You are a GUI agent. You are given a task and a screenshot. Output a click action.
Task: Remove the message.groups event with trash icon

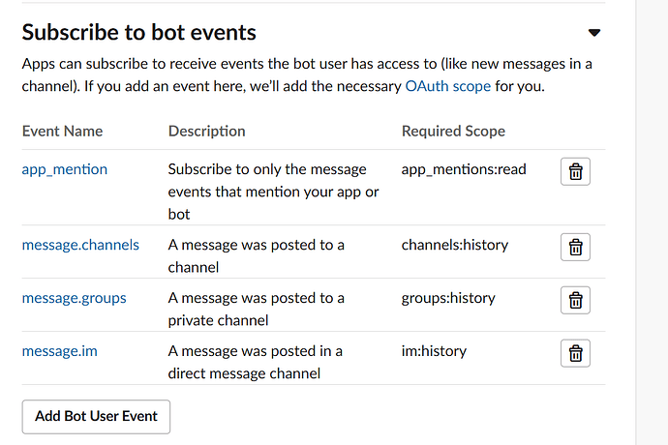[x=575, y=300]
